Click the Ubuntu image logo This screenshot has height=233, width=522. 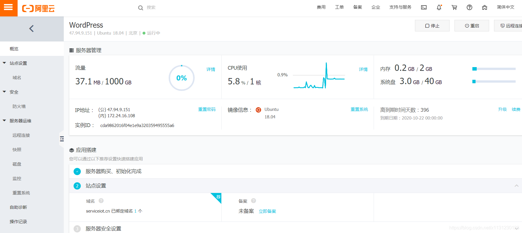(258, 110)
